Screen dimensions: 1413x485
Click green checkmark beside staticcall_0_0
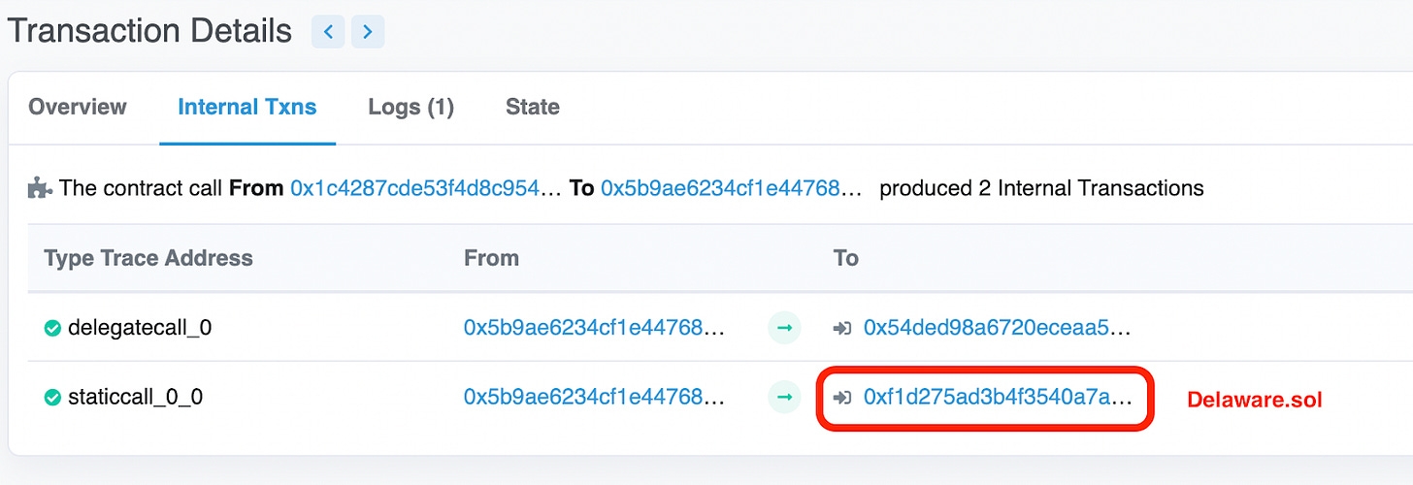click(53, 397)
